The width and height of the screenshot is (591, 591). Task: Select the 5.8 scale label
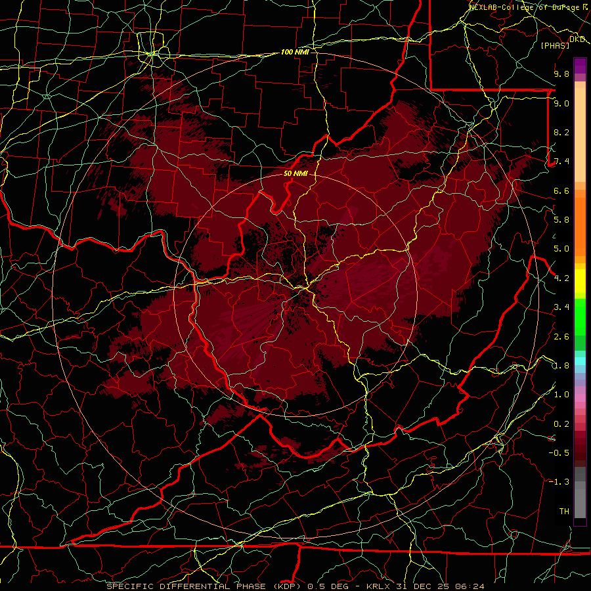click(561, 220)
